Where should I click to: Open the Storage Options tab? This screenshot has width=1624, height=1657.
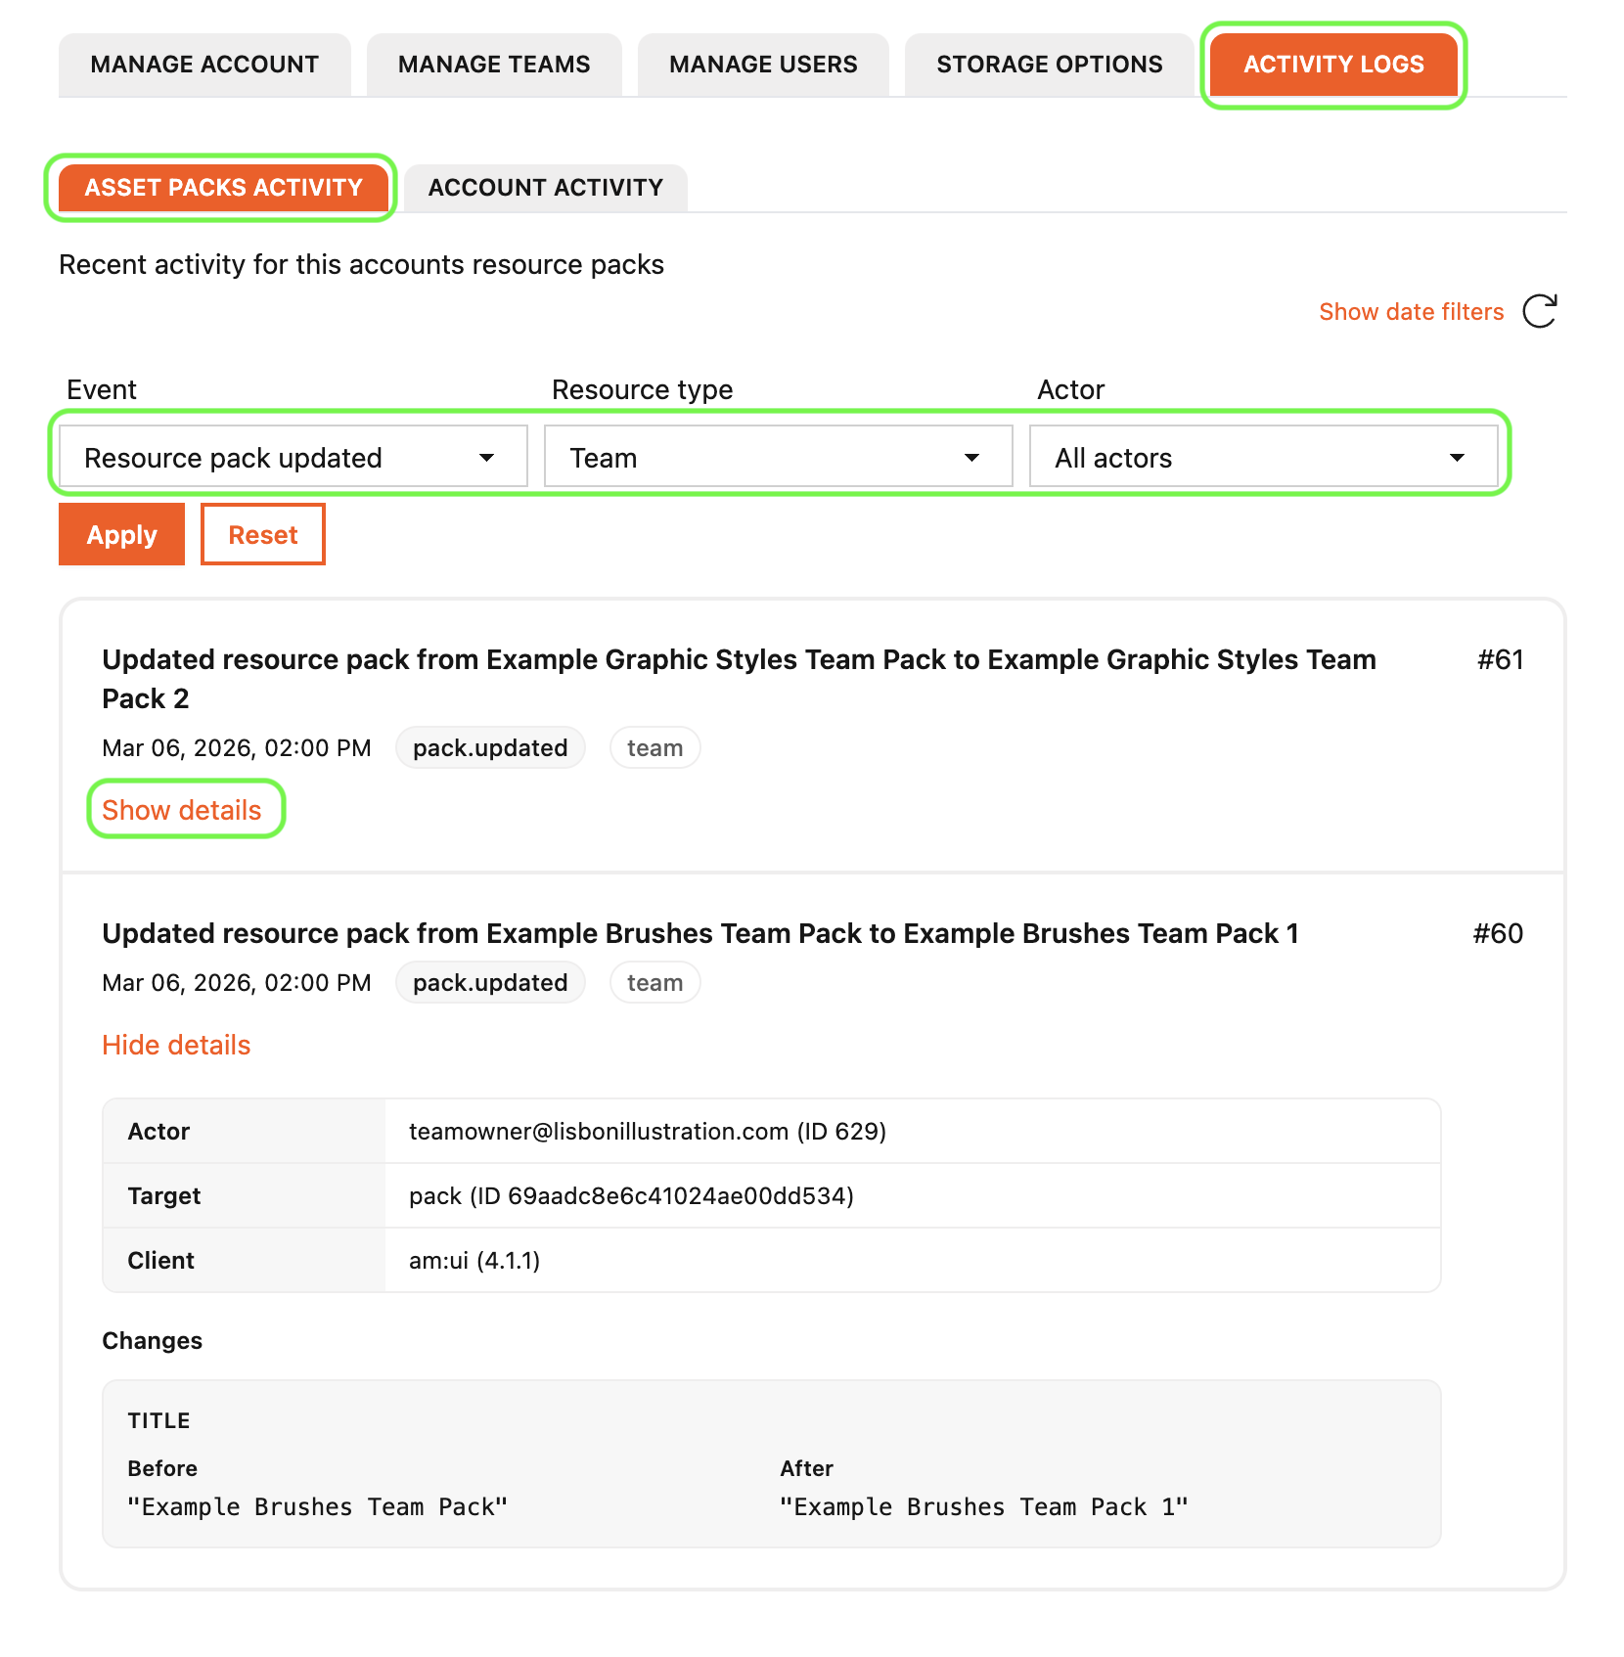click(1049, 65)
